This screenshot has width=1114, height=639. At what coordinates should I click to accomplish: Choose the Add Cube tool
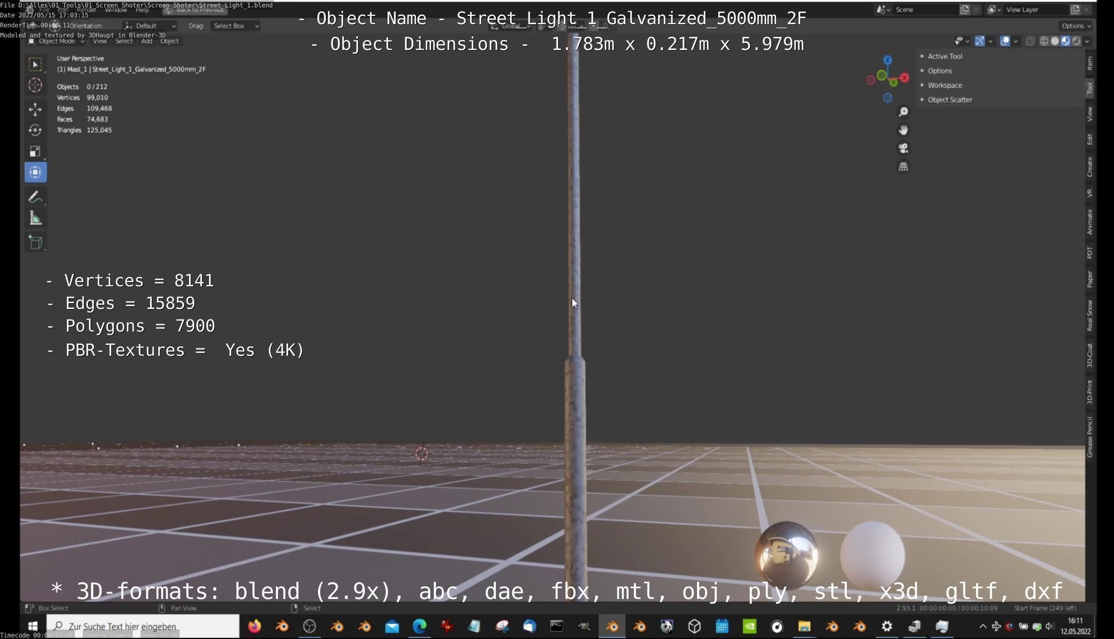35,242
